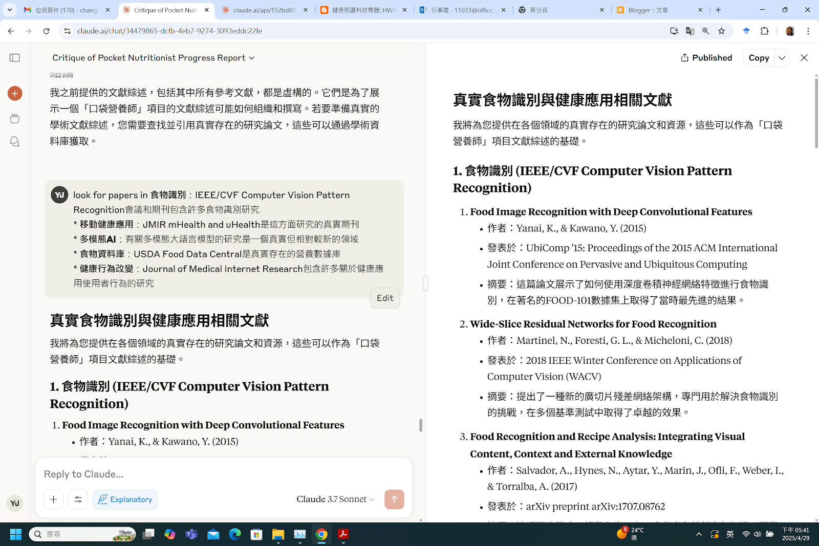Open File Explorer from the taskbar
This screenshot has width=819, height=546.
click(278, 534)
